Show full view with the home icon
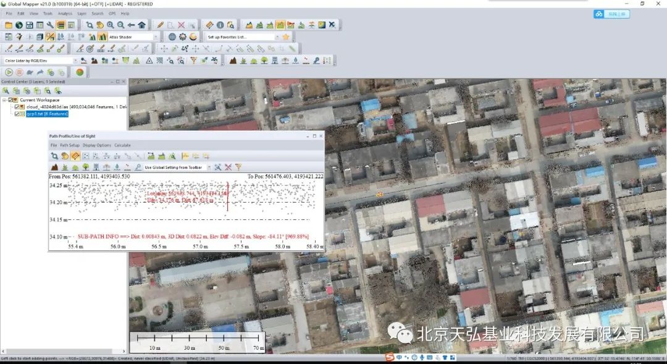 (141, 25)
